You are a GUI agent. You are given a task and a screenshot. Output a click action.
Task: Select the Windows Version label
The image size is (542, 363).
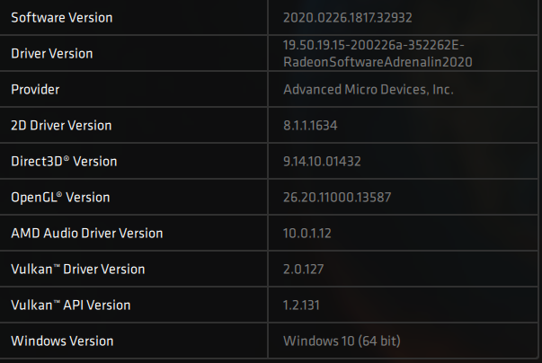point(62,341)
